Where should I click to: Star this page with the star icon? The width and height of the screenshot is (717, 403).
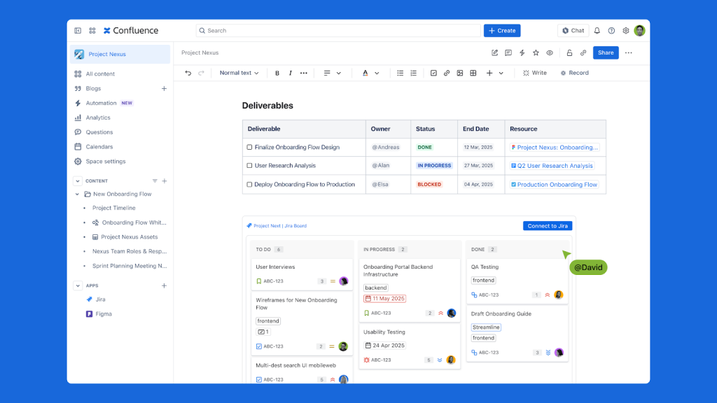tap(536, 52)
